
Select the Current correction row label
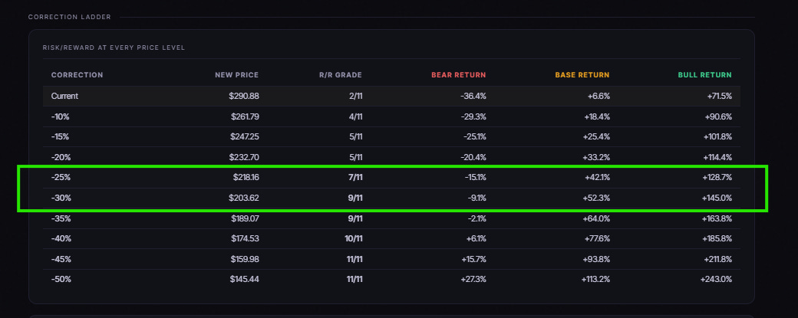[64, 96]
